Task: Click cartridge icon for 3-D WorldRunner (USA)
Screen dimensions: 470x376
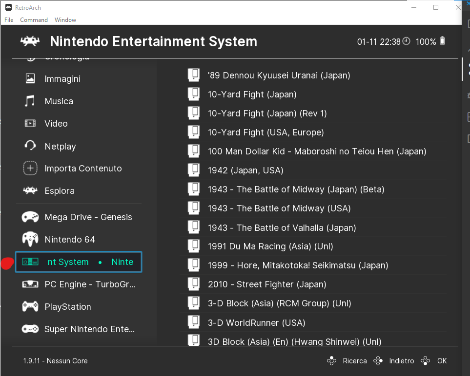Action: pos(194,322)
